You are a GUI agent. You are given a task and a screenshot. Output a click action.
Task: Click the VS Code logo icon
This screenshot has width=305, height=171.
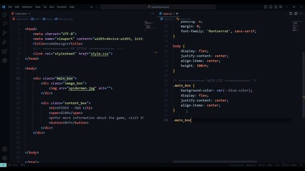tap(3, 7)
